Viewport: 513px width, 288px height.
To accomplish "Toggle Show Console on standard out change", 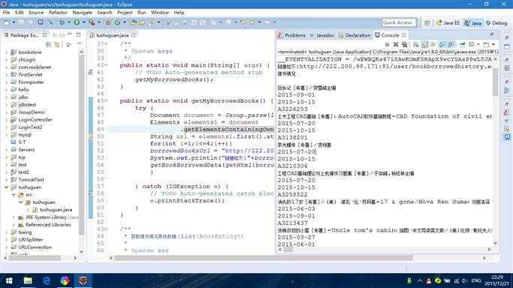I will pos(442,44).
